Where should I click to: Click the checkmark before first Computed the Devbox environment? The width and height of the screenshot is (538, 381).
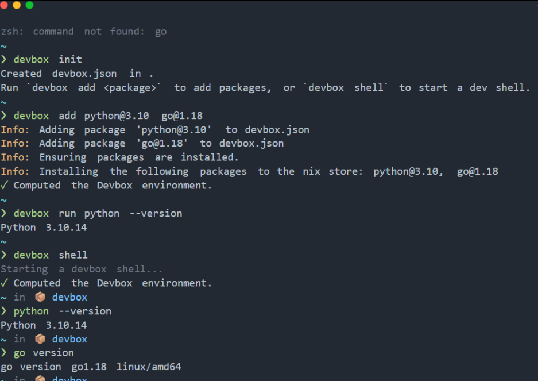(x=4, y=186)
